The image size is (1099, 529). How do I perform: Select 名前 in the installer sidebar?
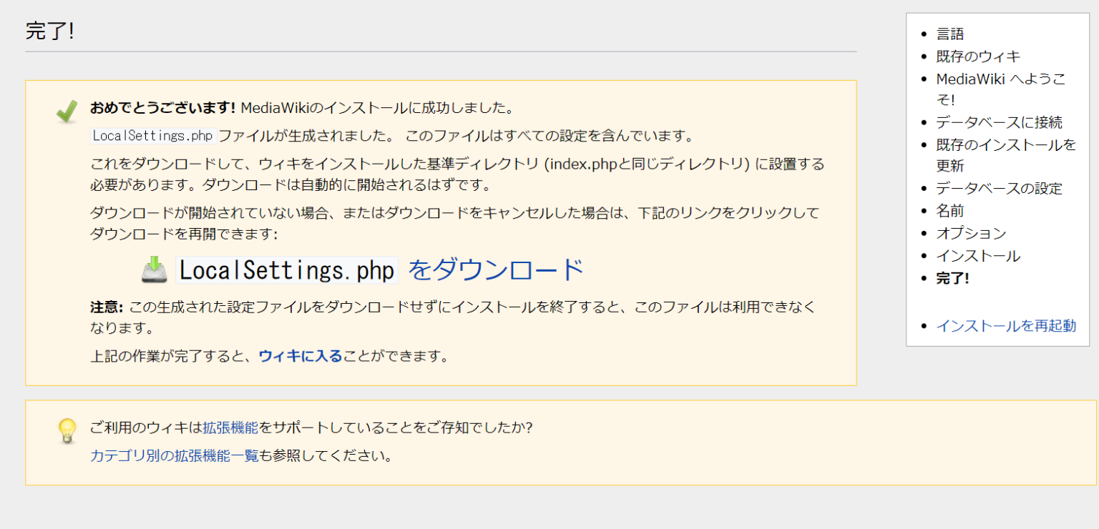coord(950,210)
